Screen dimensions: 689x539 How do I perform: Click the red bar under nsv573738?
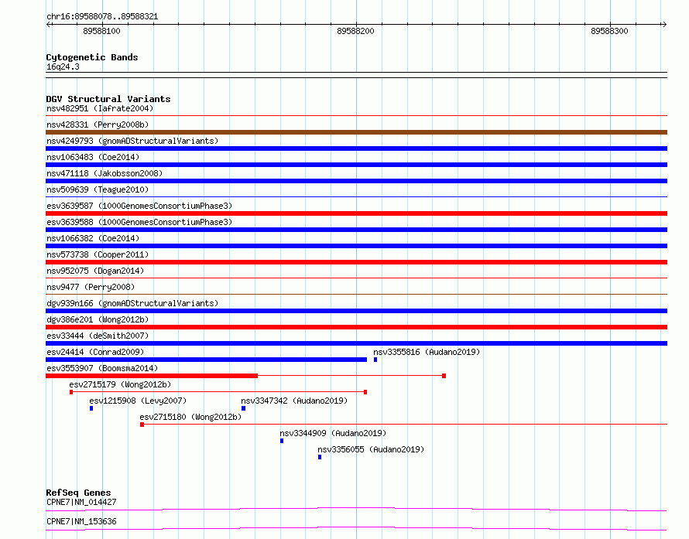click(x=356, y=262)
